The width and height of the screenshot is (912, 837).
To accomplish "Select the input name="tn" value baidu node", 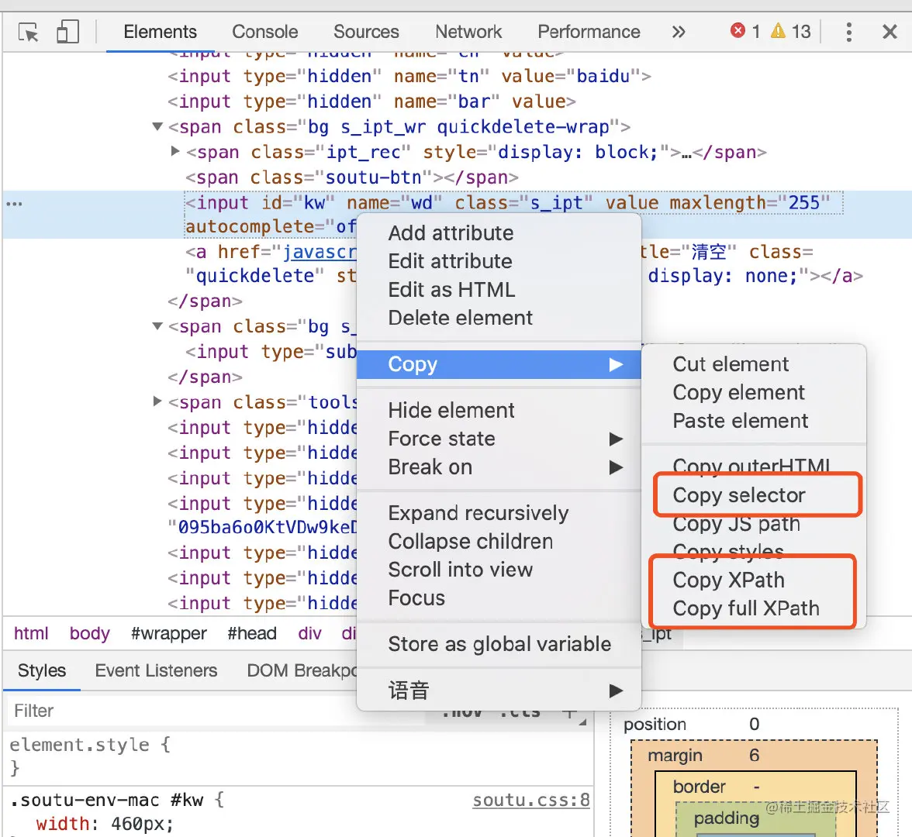I will [x=409, y=76].
